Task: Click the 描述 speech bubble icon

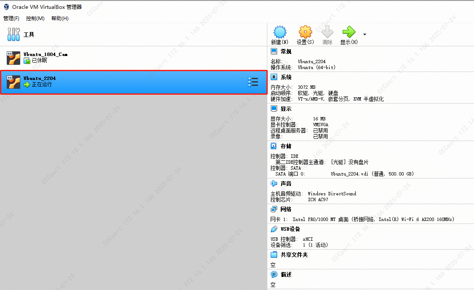Action: [274, 274]
